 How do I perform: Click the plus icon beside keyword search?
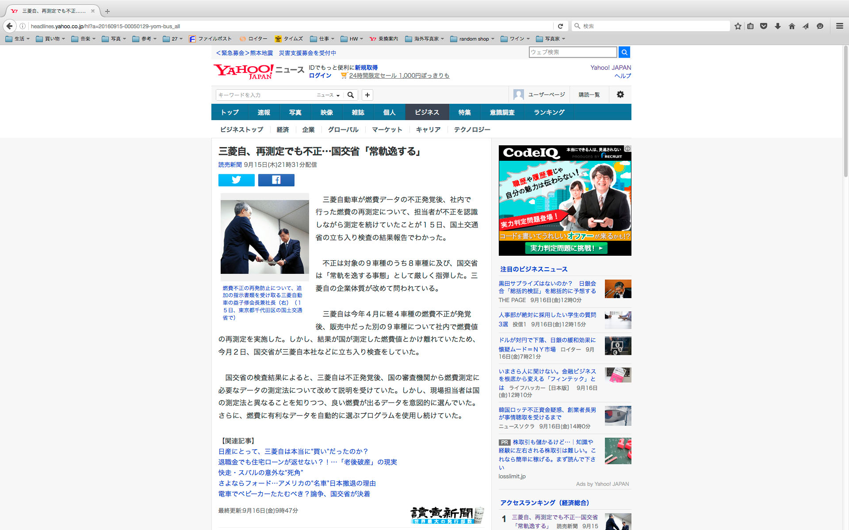coord(367,95)
